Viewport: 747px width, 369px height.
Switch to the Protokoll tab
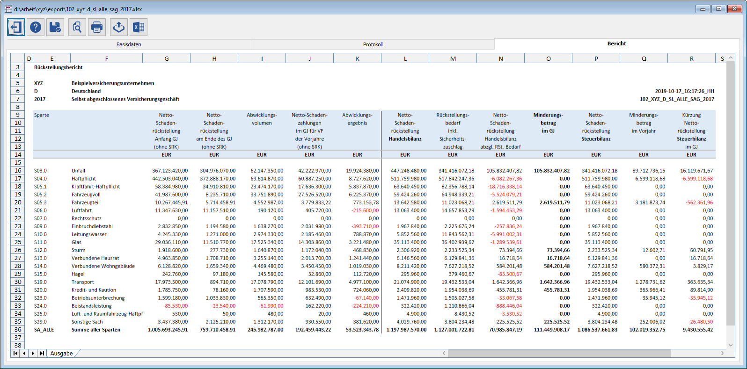(x=373, y=44)
